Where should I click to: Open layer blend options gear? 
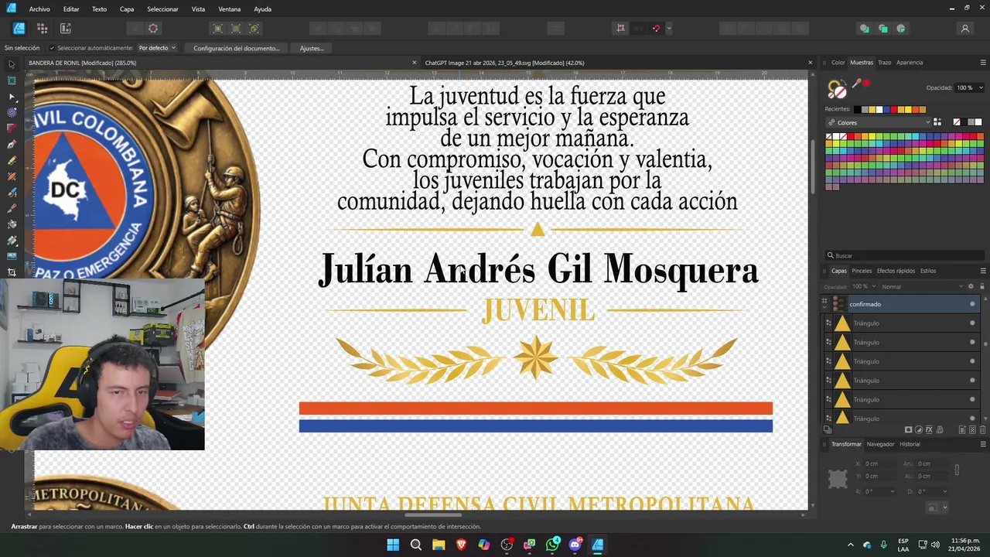pos(971,286)
